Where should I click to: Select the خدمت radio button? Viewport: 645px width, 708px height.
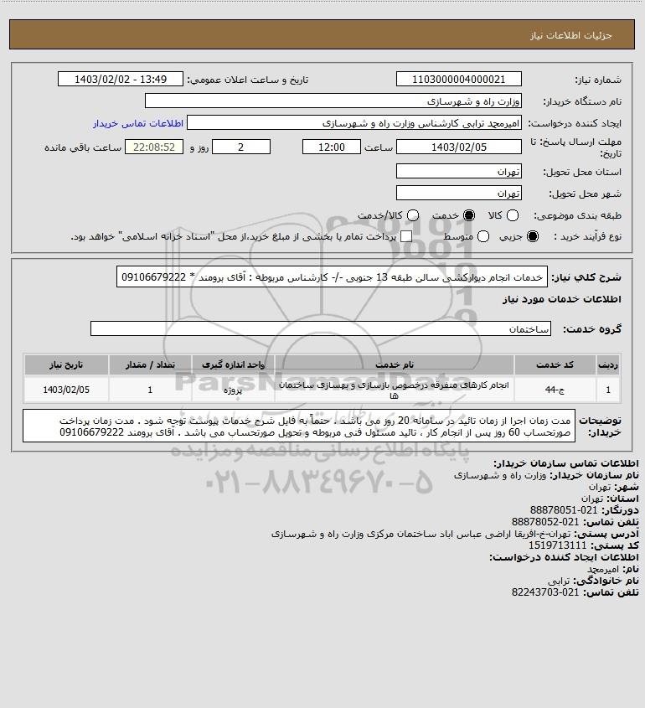[469, 216]
